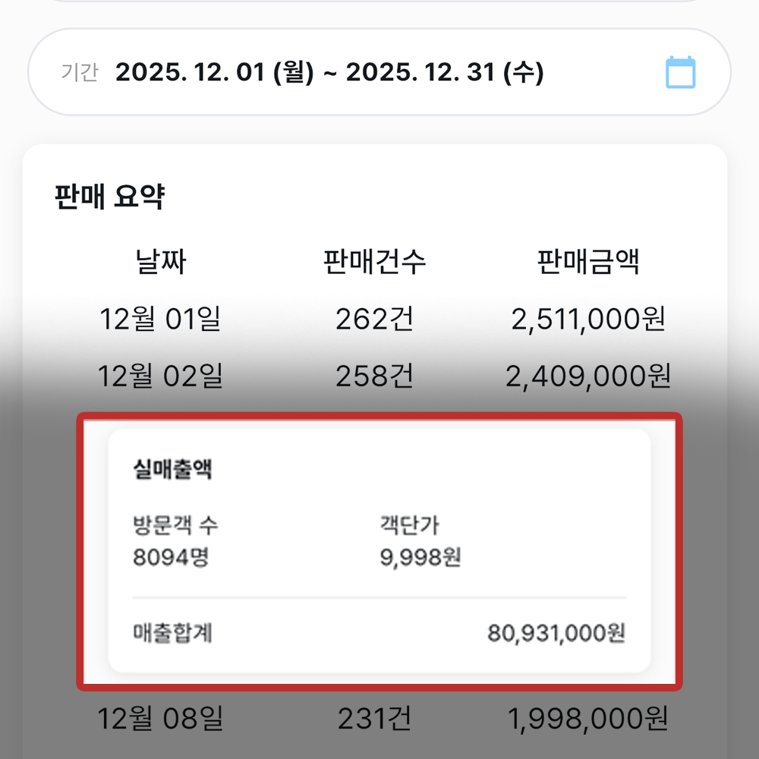Click the 80,931,000원 total sales value
759x759 pixels.
556,633
